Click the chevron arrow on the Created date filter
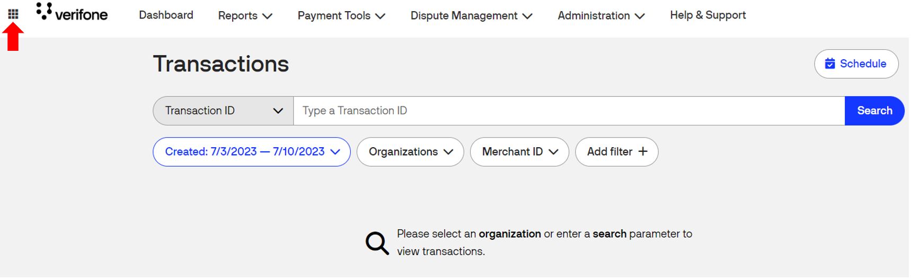The height and width of the screenshot is (280, 911). click(335, 152)
